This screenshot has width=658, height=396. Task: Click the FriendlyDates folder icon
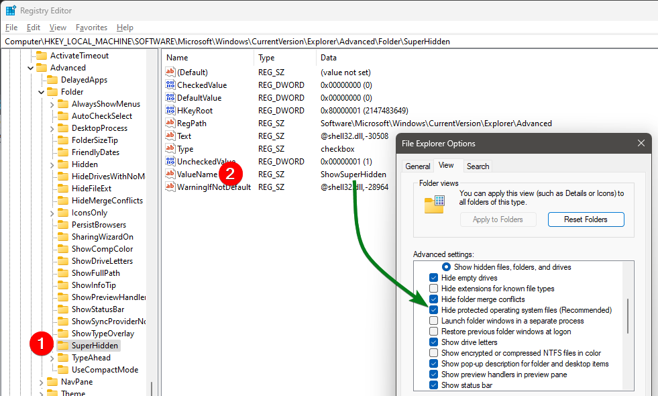(x=63, y=152)
